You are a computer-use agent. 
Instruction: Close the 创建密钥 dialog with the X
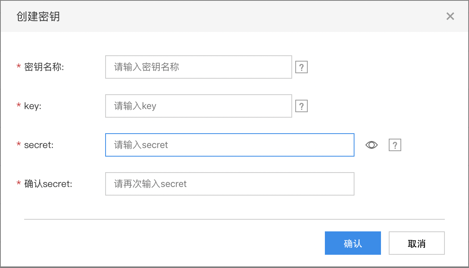pos(450,16)
